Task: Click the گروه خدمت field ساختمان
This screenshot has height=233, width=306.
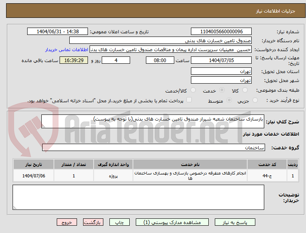Action: click(x=153, y=147)
